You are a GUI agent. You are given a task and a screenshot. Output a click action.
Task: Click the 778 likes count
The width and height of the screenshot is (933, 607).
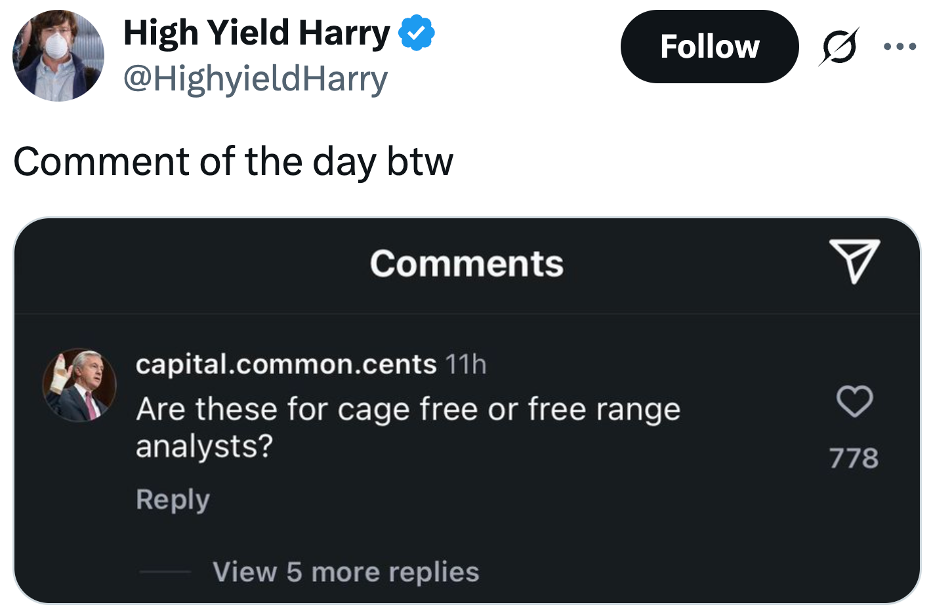tap(854, 458)
